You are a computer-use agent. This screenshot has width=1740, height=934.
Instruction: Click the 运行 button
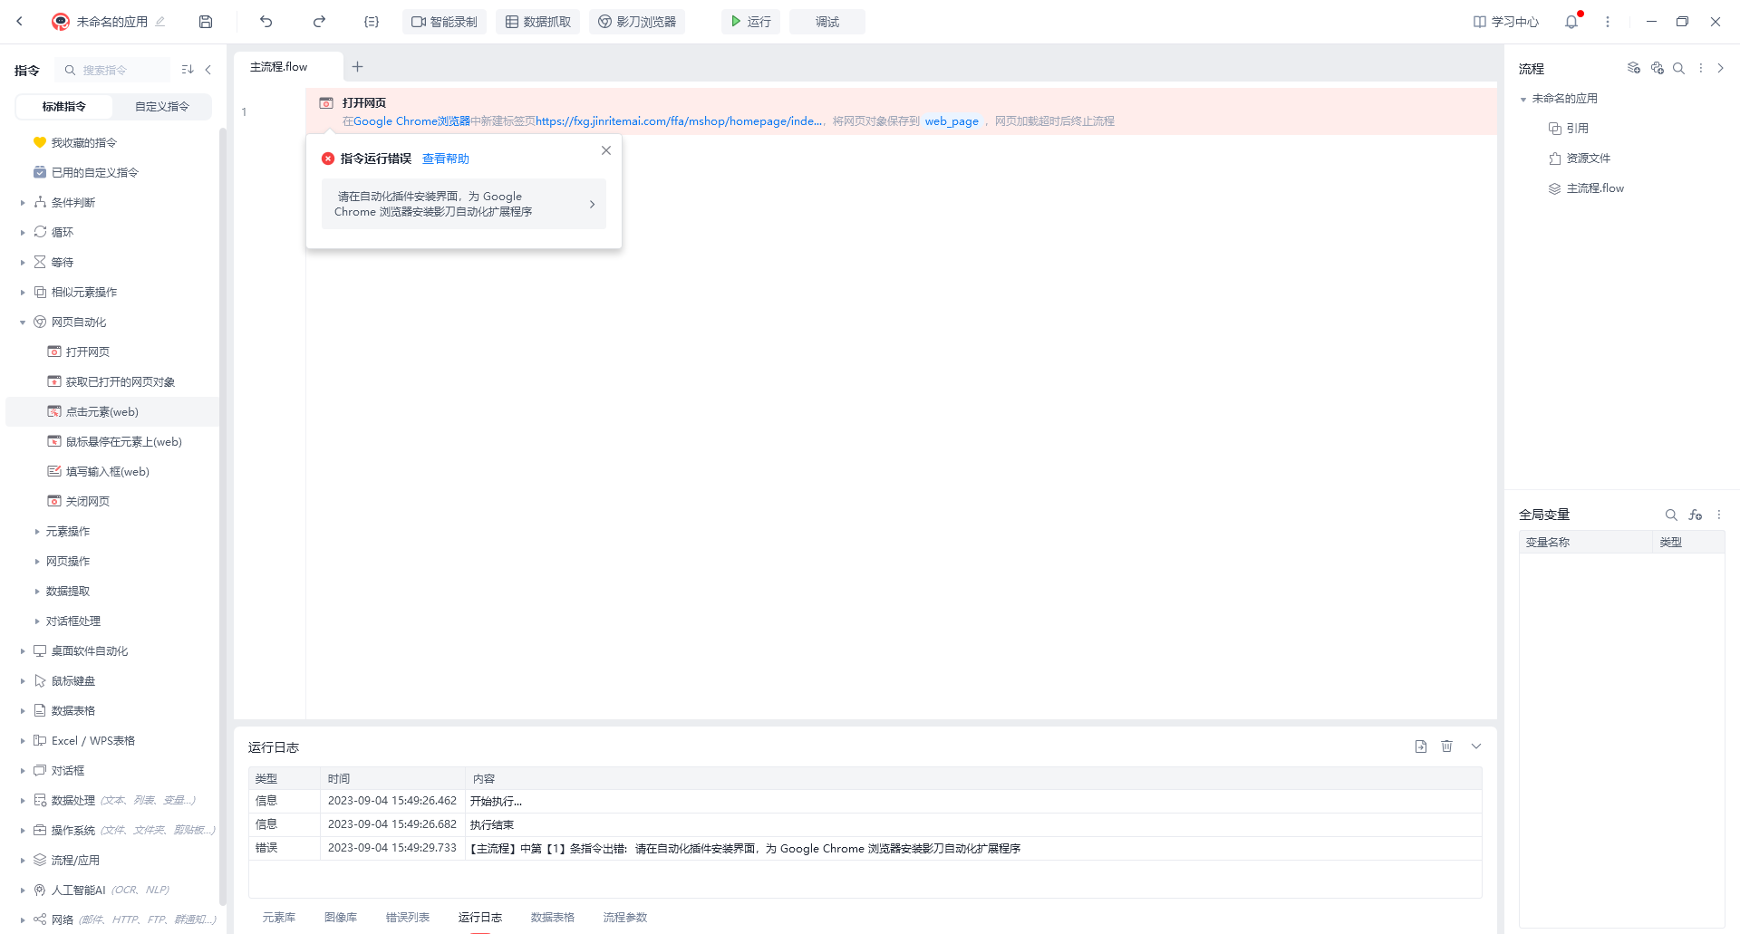[x=751, y=22]
